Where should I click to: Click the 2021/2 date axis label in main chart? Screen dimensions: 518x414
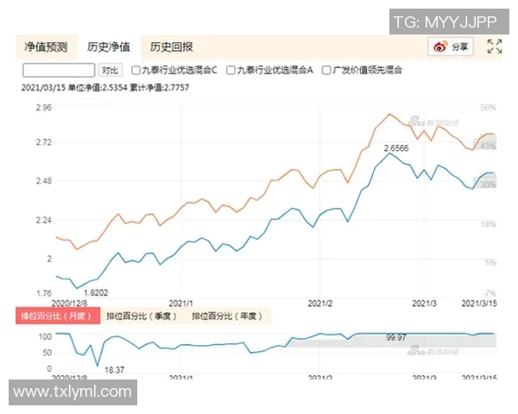319,303
